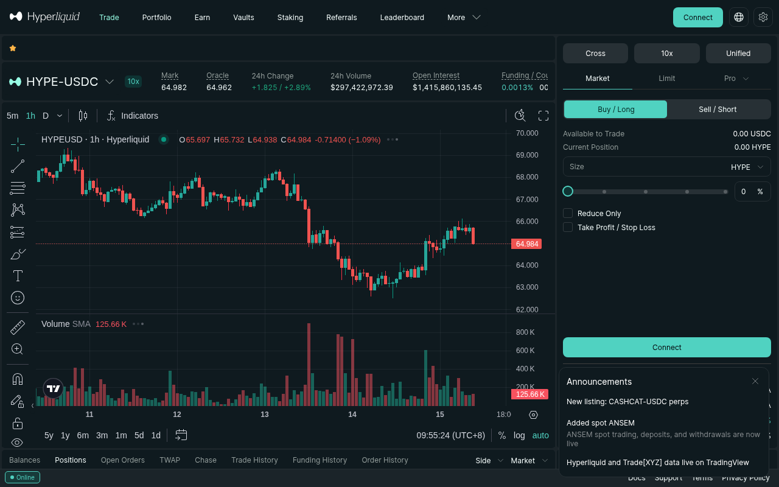Click the 10x badge beside HYPE-USDC

tap(133, 82)
